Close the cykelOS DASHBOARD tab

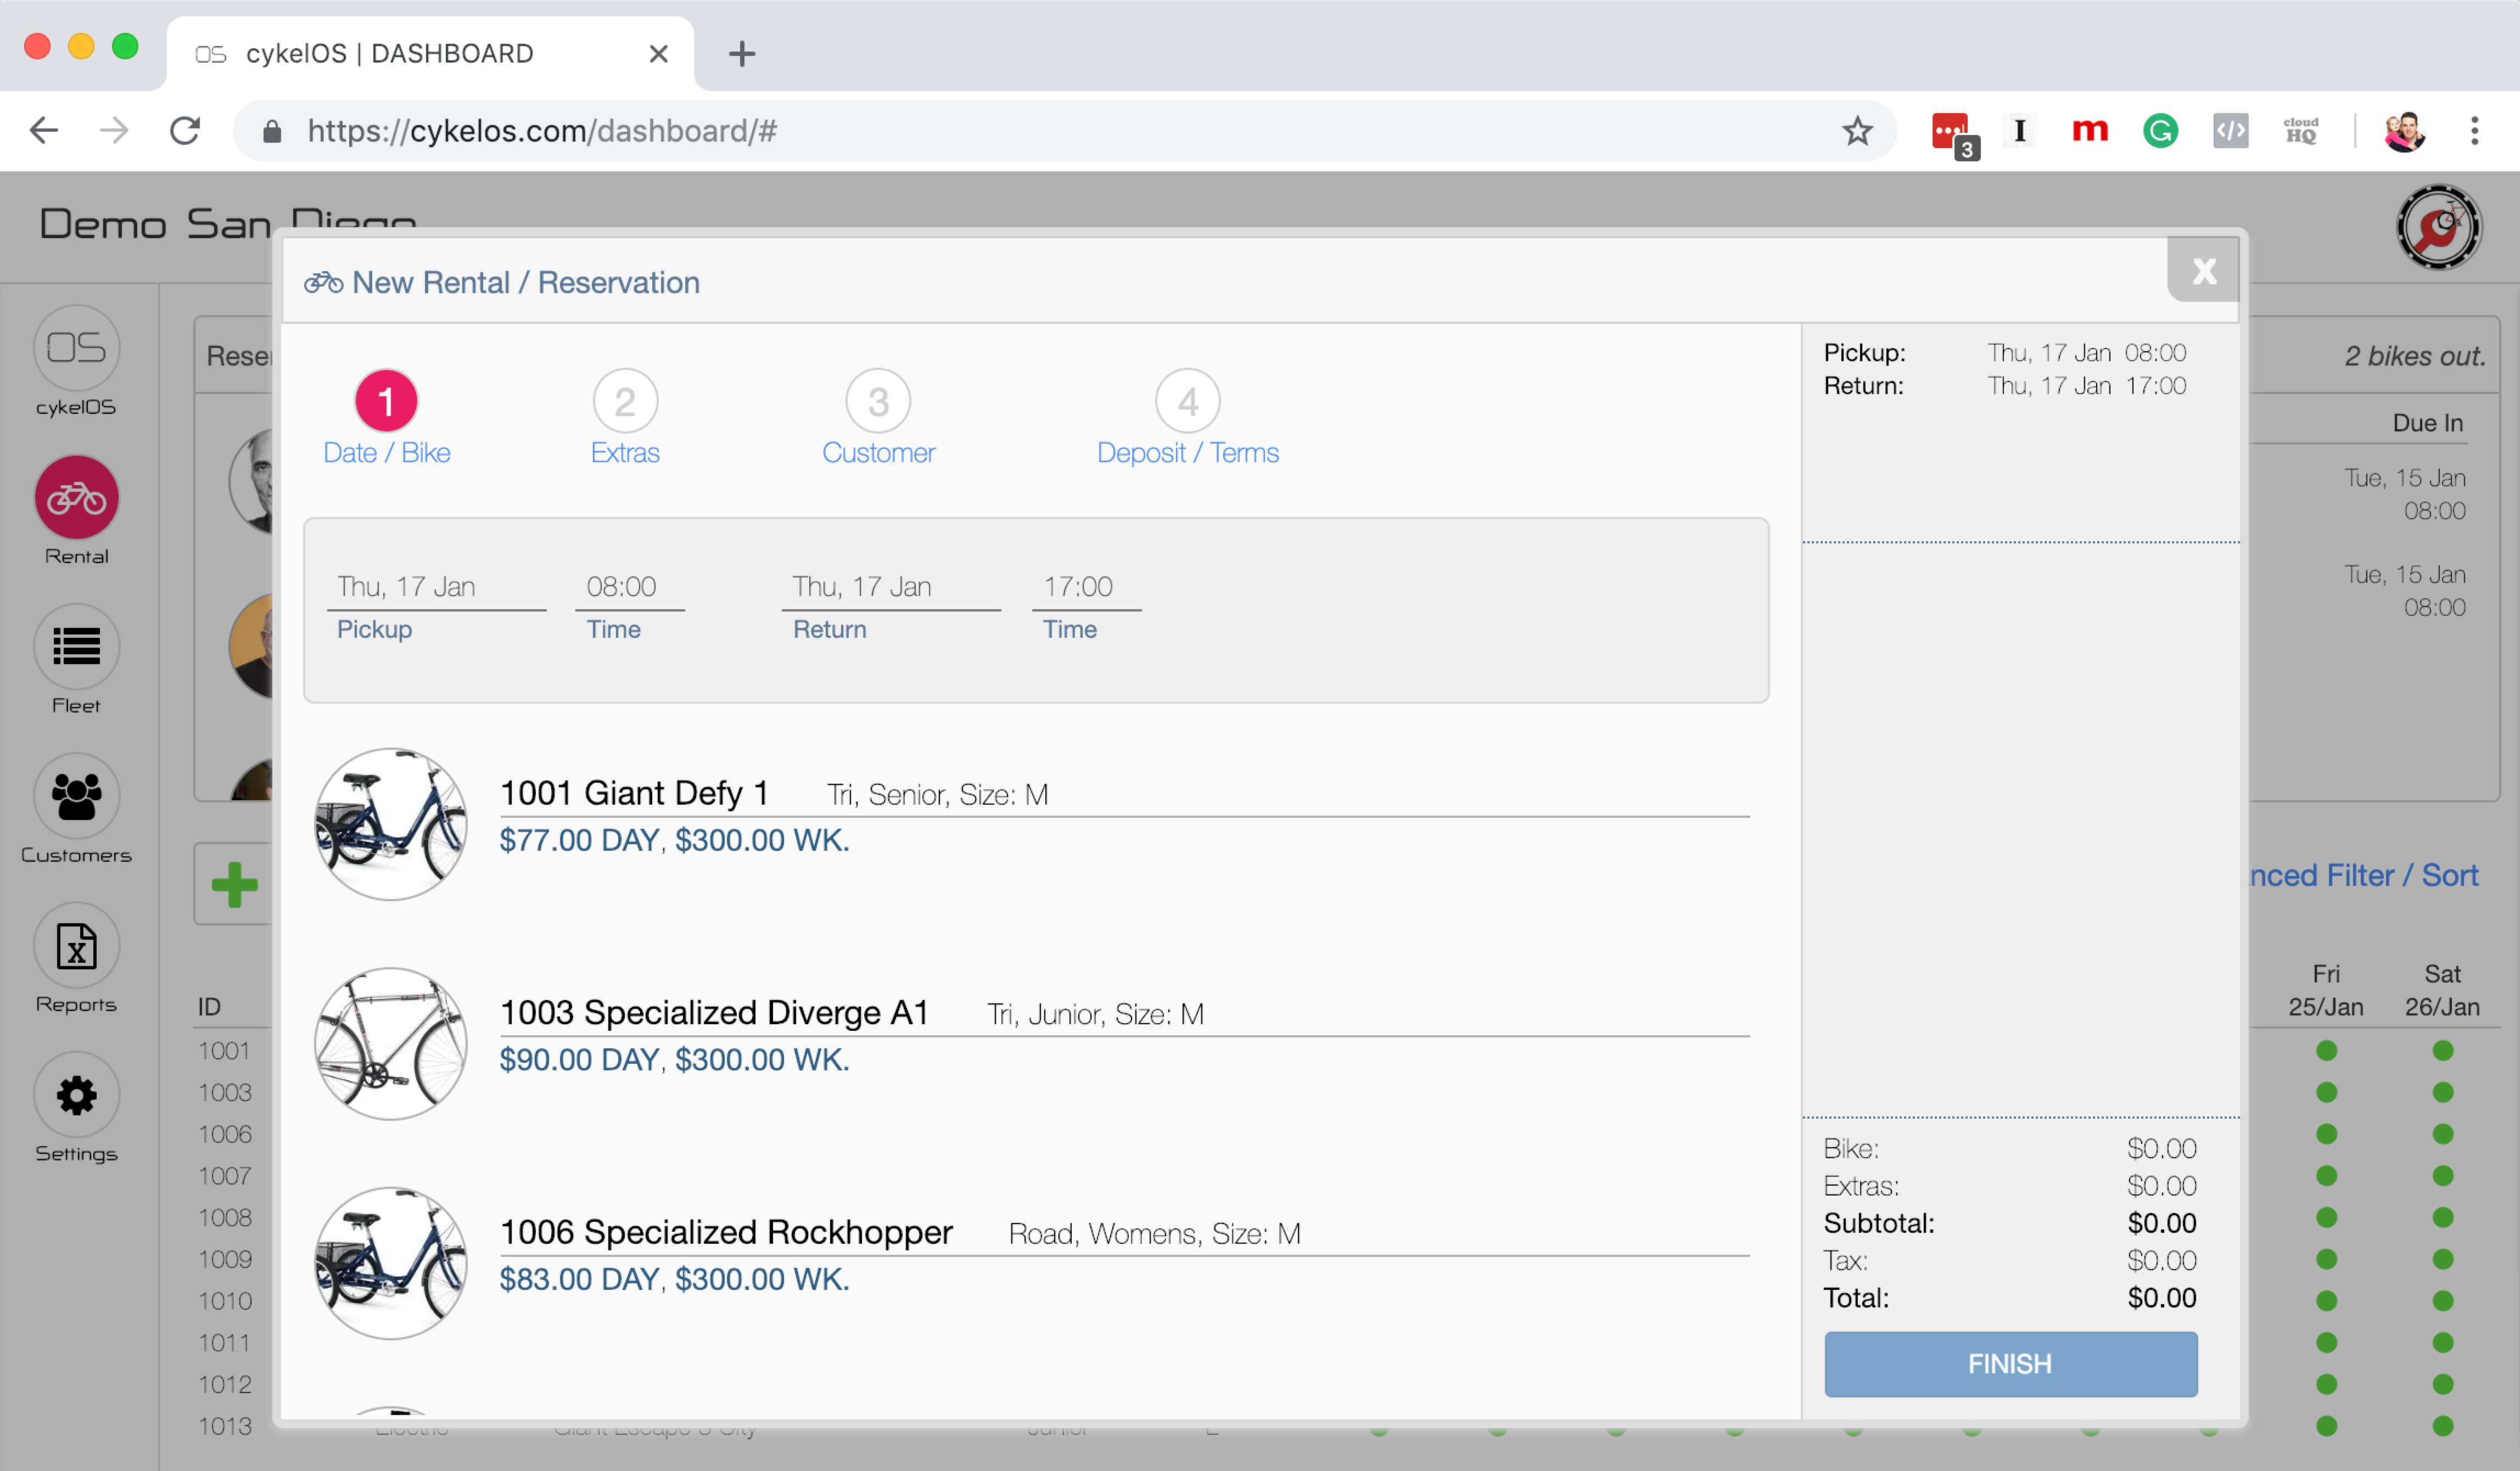[x=658, y=54]
